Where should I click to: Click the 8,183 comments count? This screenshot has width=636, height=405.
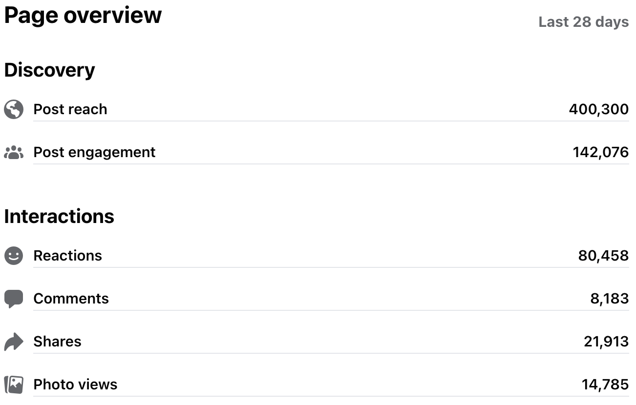(x=609, y=299)
